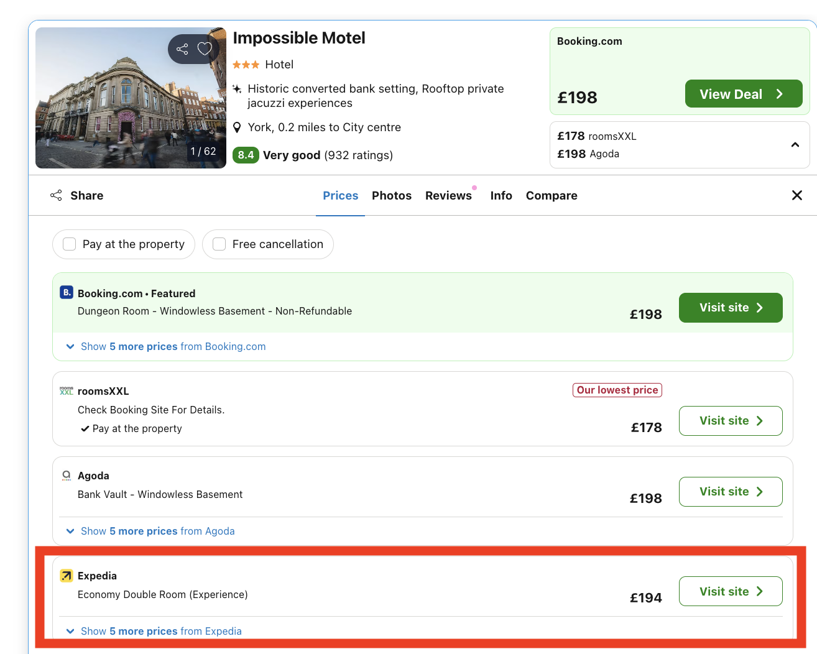
Task: Show 5 more prices from Booking.com
Action: [167, 346]
